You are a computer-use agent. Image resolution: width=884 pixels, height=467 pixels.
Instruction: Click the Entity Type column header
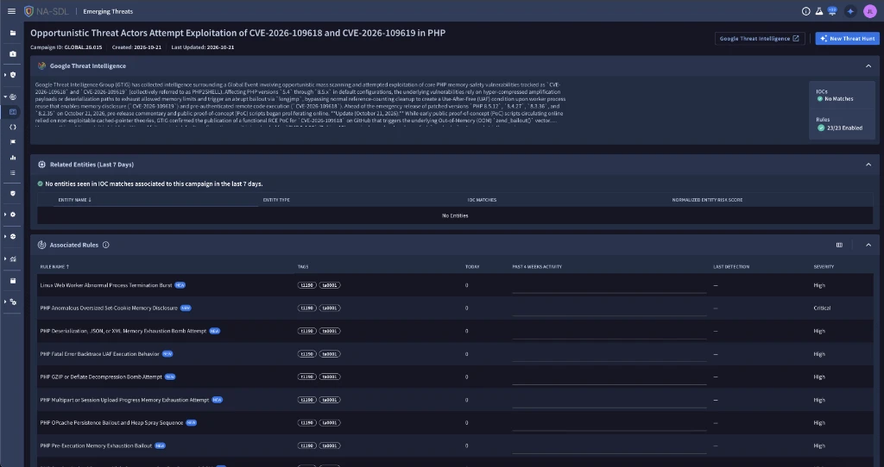point(276,200)
